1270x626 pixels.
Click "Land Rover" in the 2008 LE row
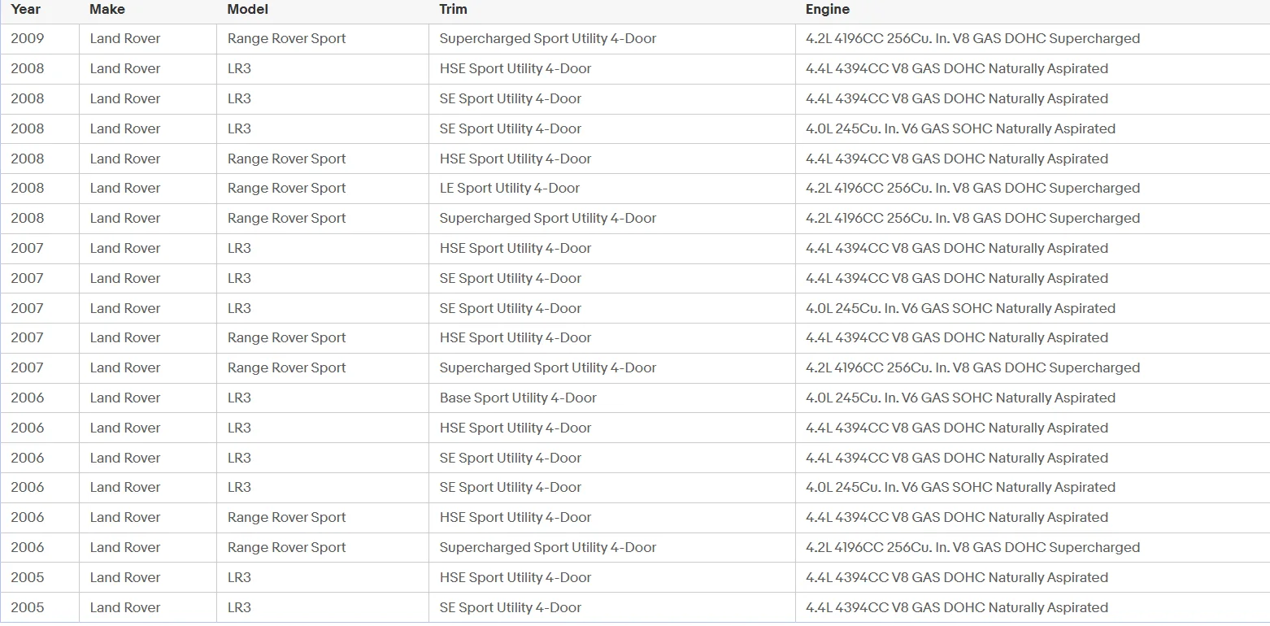125,189
